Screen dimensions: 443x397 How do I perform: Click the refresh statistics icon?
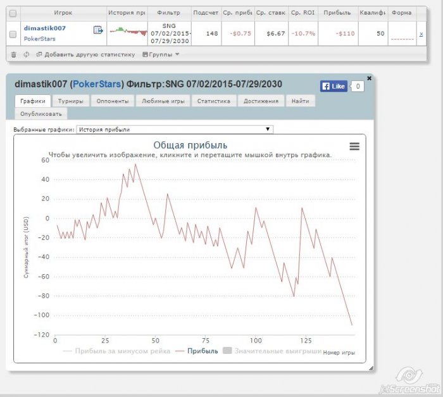click(x=27, y=54)
